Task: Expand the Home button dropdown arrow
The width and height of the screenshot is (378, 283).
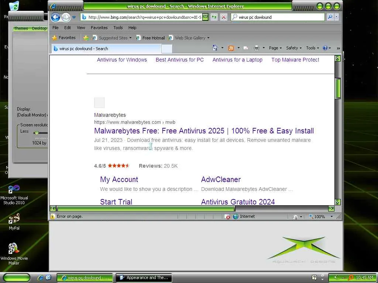Action: [x=222, y=48]
